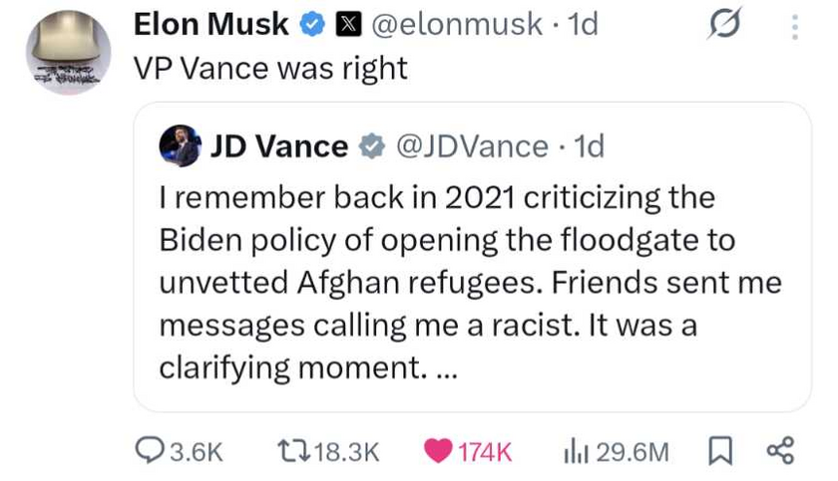The height and width of the screenshot is (481, 838).
Task: Click the JD Vance display name
Action: click(277, 147)
